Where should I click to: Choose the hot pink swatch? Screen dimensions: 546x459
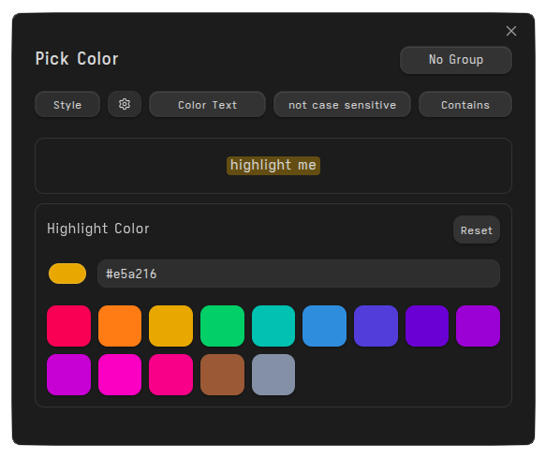click(x=170, y=375)
